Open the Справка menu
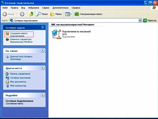Viewport: 158px width, 119px height. (x=76, y=8)
